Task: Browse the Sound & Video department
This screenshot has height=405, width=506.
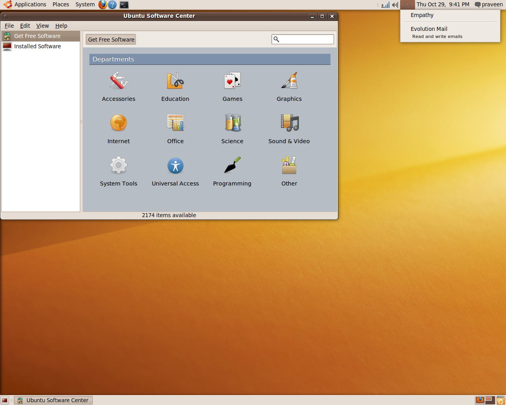Action: tap(289, 123)
